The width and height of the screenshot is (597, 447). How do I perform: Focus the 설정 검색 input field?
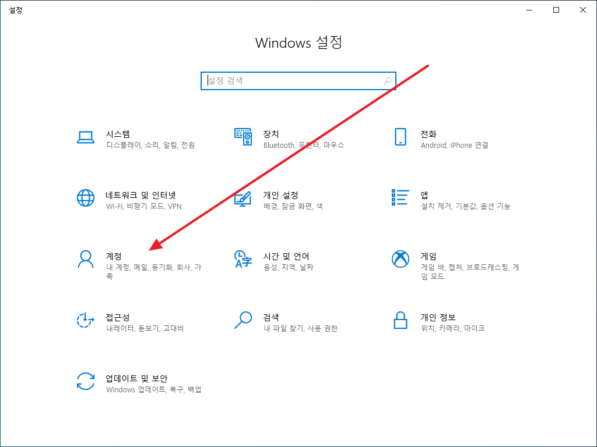tap(298, 80)
